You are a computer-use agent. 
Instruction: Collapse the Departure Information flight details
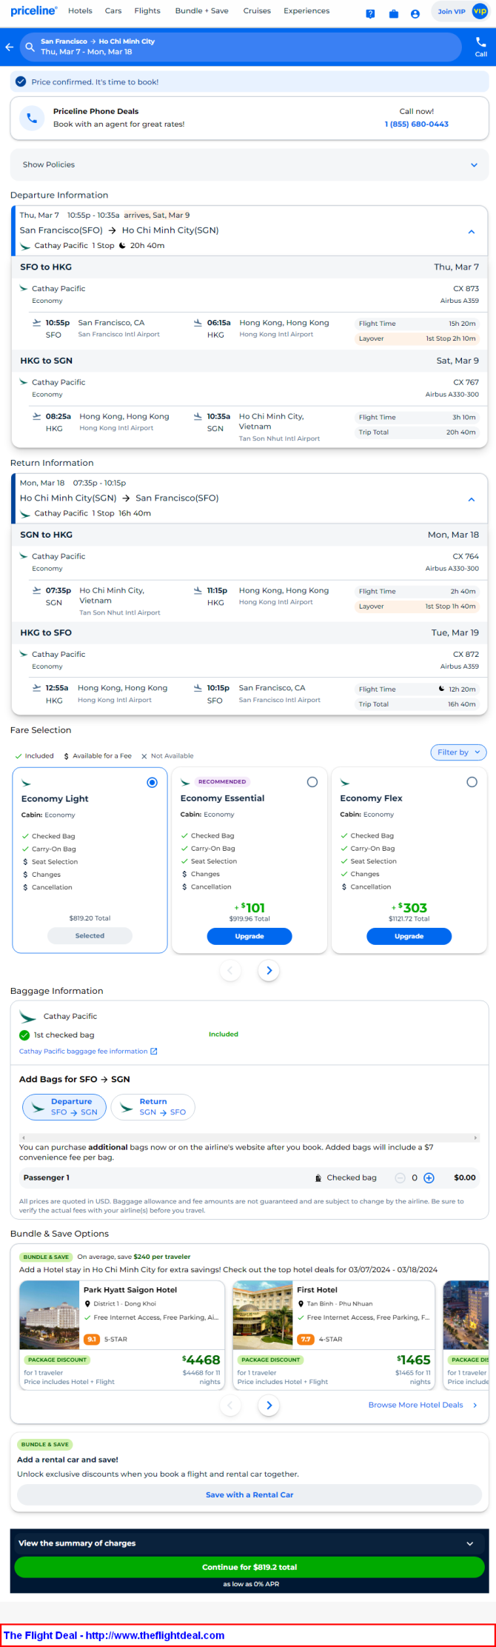point(472,232)
